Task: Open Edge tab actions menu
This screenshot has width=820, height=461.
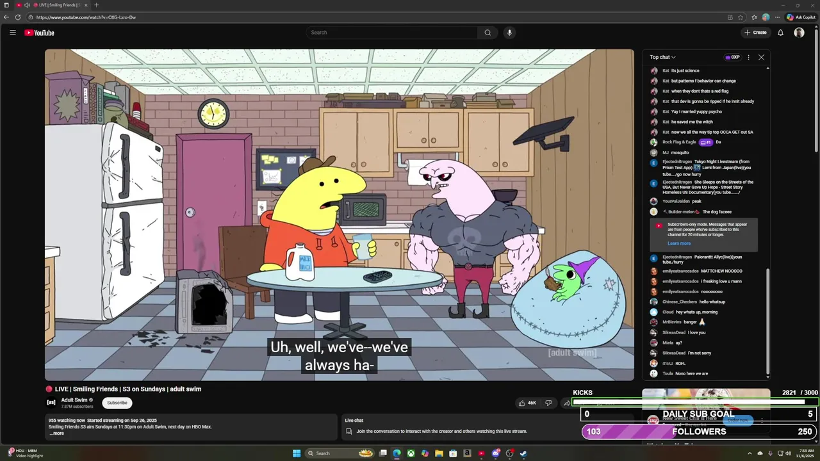Action: 6,5
